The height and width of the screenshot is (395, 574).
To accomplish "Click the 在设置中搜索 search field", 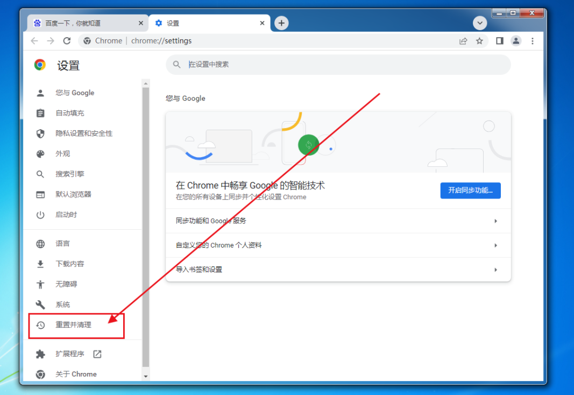I will [x=338, y=65].
